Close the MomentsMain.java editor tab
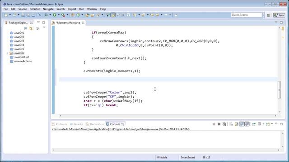 pos(83,23)
